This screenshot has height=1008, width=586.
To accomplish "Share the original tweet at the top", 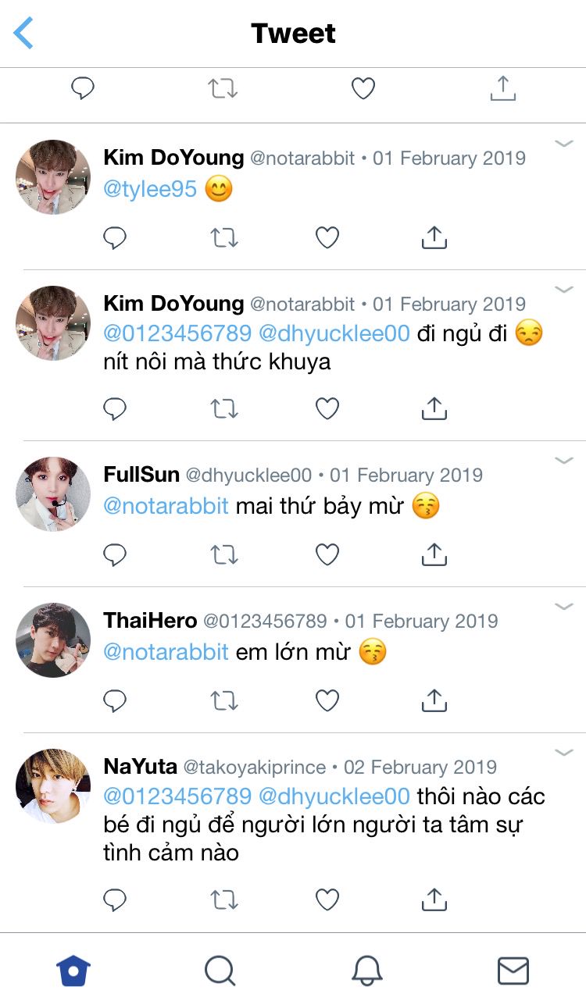I will tap(502, 88).
